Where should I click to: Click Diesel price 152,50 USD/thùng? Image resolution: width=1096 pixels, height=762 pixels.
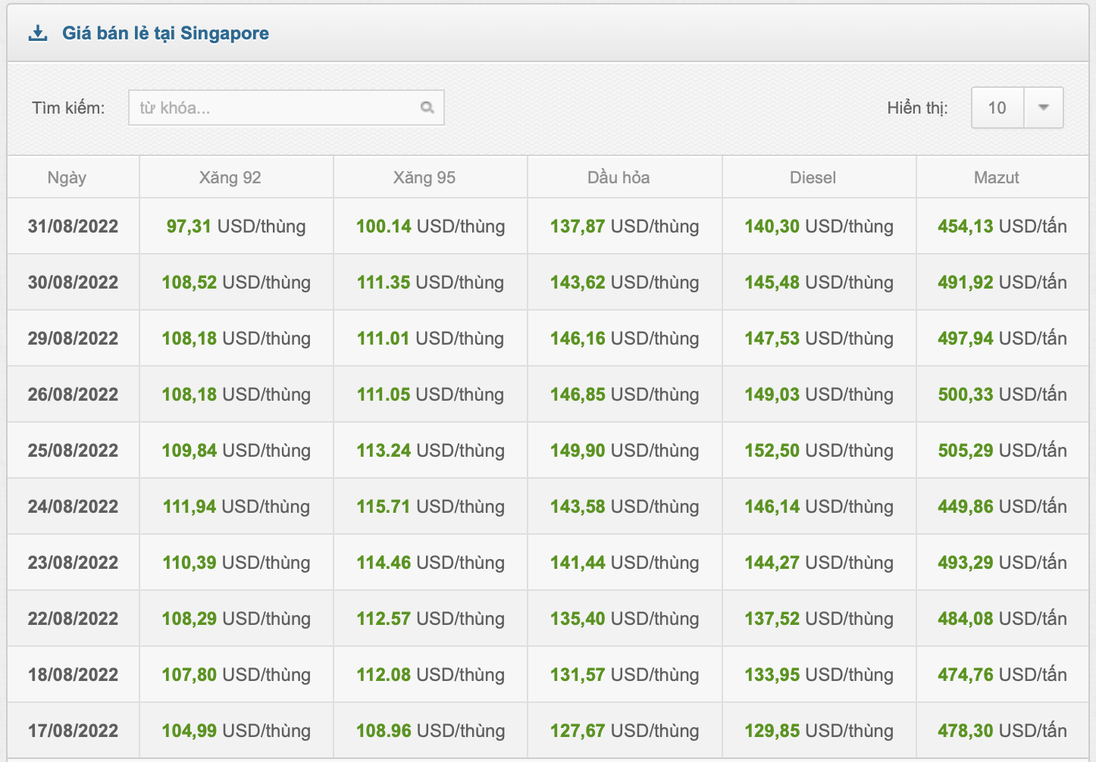pyautogui.click(x=819, y=451)
